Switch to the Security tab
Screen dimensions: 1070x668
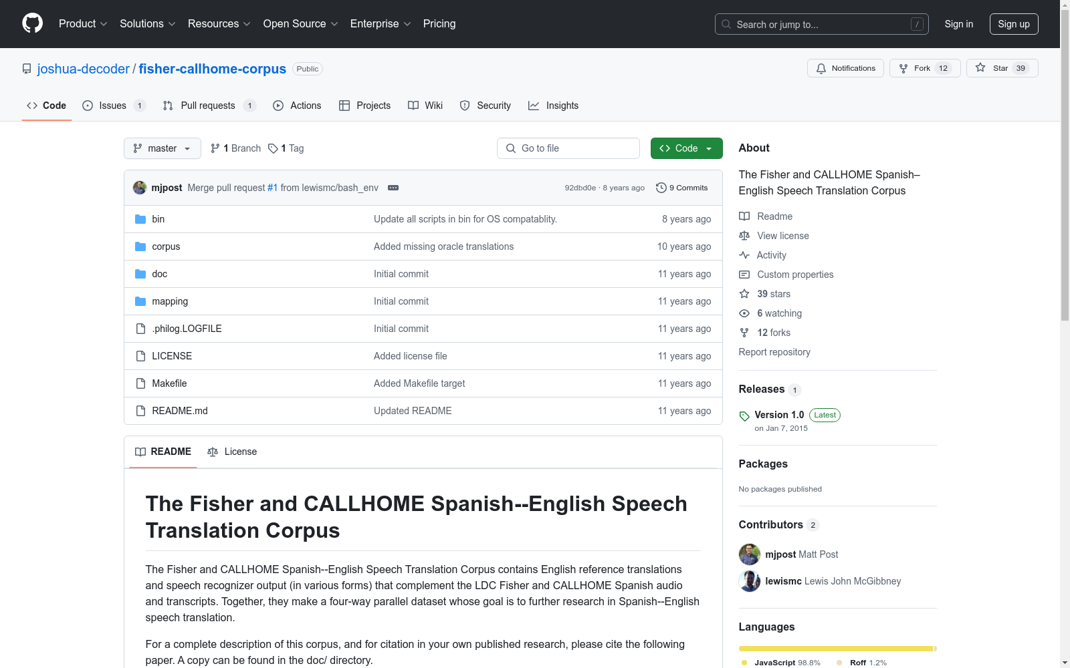pos(486,106)
